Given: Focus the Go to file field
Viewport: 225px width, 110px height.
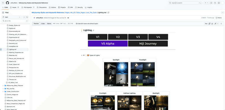Looking at the screenshot, I should tap(15, 21).
